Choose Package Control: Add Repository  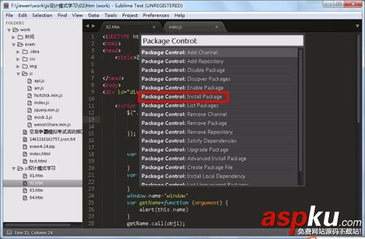point(219,61)
